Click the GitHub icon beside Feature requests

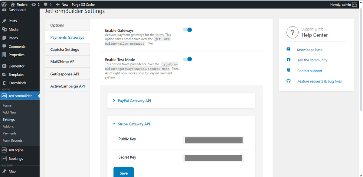tap(288, 81)
